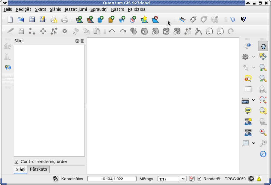Open the attribute table icon
The image size is (271, 185).
pyautogui.click(x=248, y=89)
